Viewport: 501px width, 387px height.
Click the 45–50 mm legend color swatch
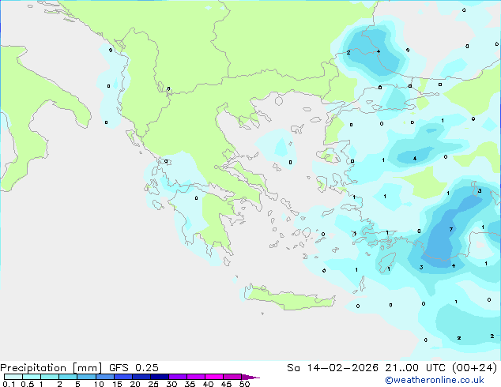tap(232, 377)
